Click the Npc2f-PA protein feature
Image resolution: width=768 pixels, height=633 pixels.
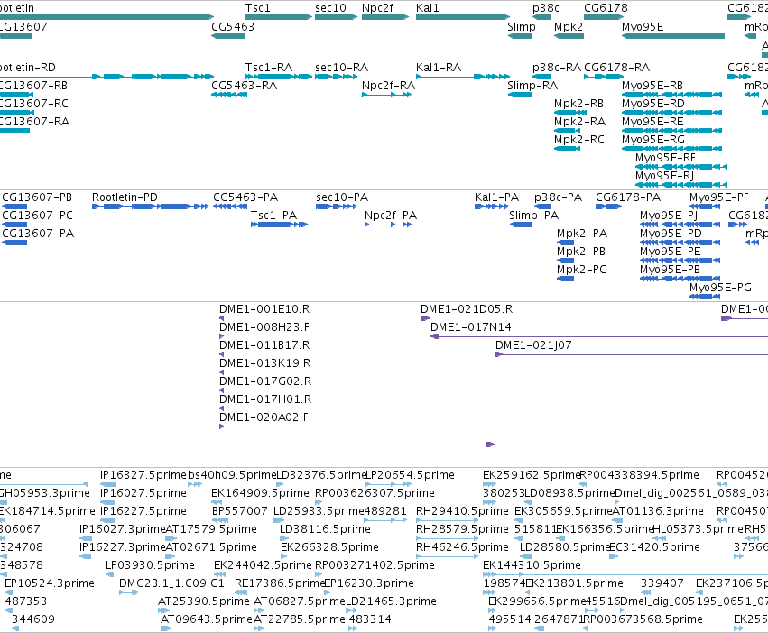(388, 225)
